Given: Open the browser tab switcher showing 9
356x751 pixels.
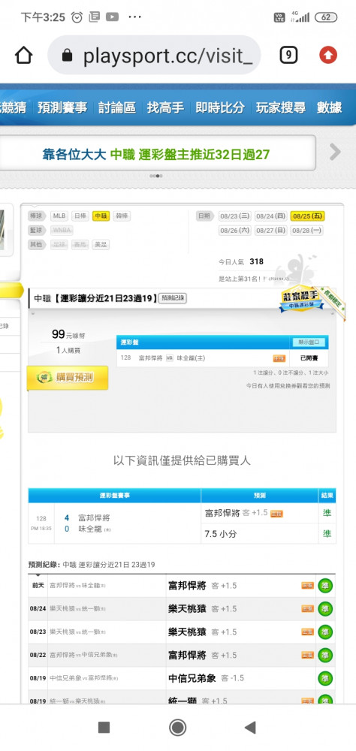Looking at the screenshot, I should pos(288,56).
